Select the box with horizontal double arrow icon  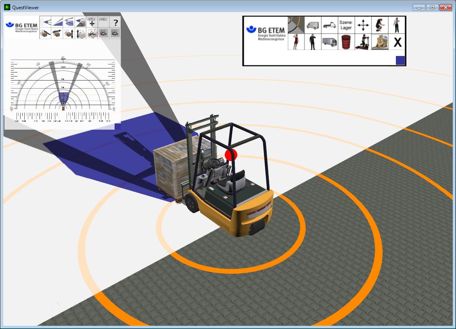[x=57, y=33]
